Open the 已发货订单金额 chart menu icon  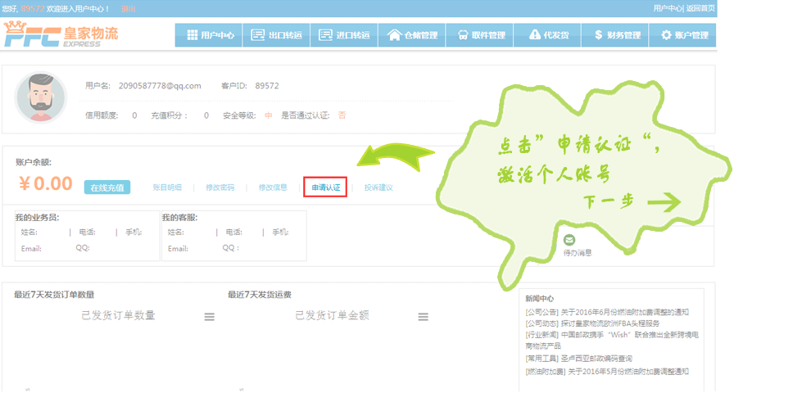[423, 317]
